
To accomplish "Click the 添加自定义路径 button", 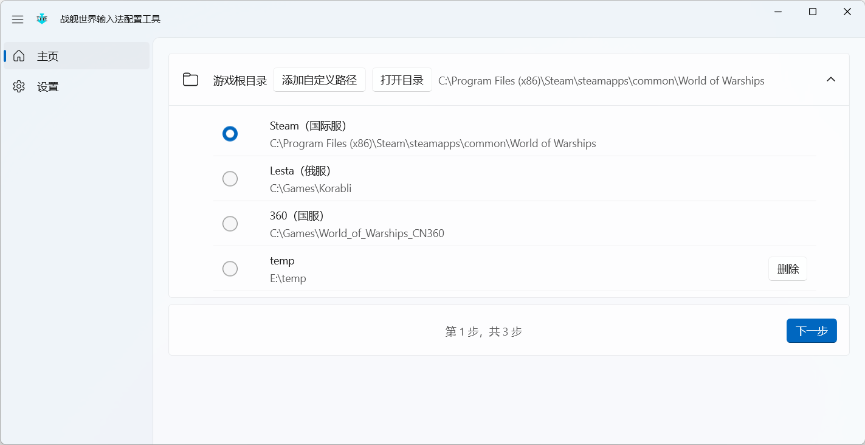I will click(319, 80).
